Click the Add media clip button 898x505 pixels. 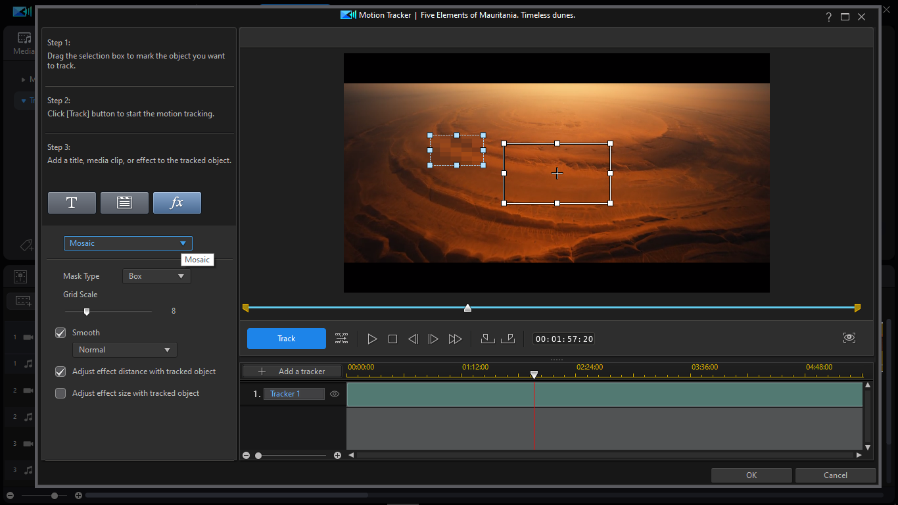click(x=124, y=203)
